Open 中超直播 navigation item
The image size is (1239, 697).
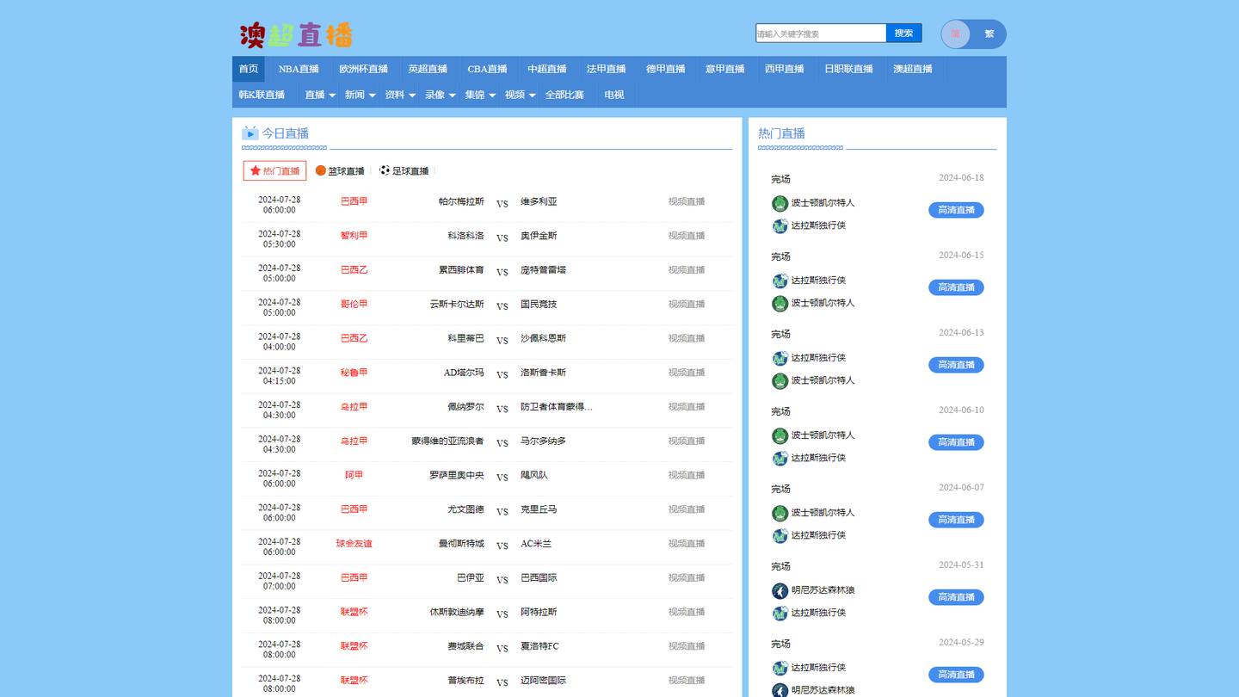tap(547, 69)
